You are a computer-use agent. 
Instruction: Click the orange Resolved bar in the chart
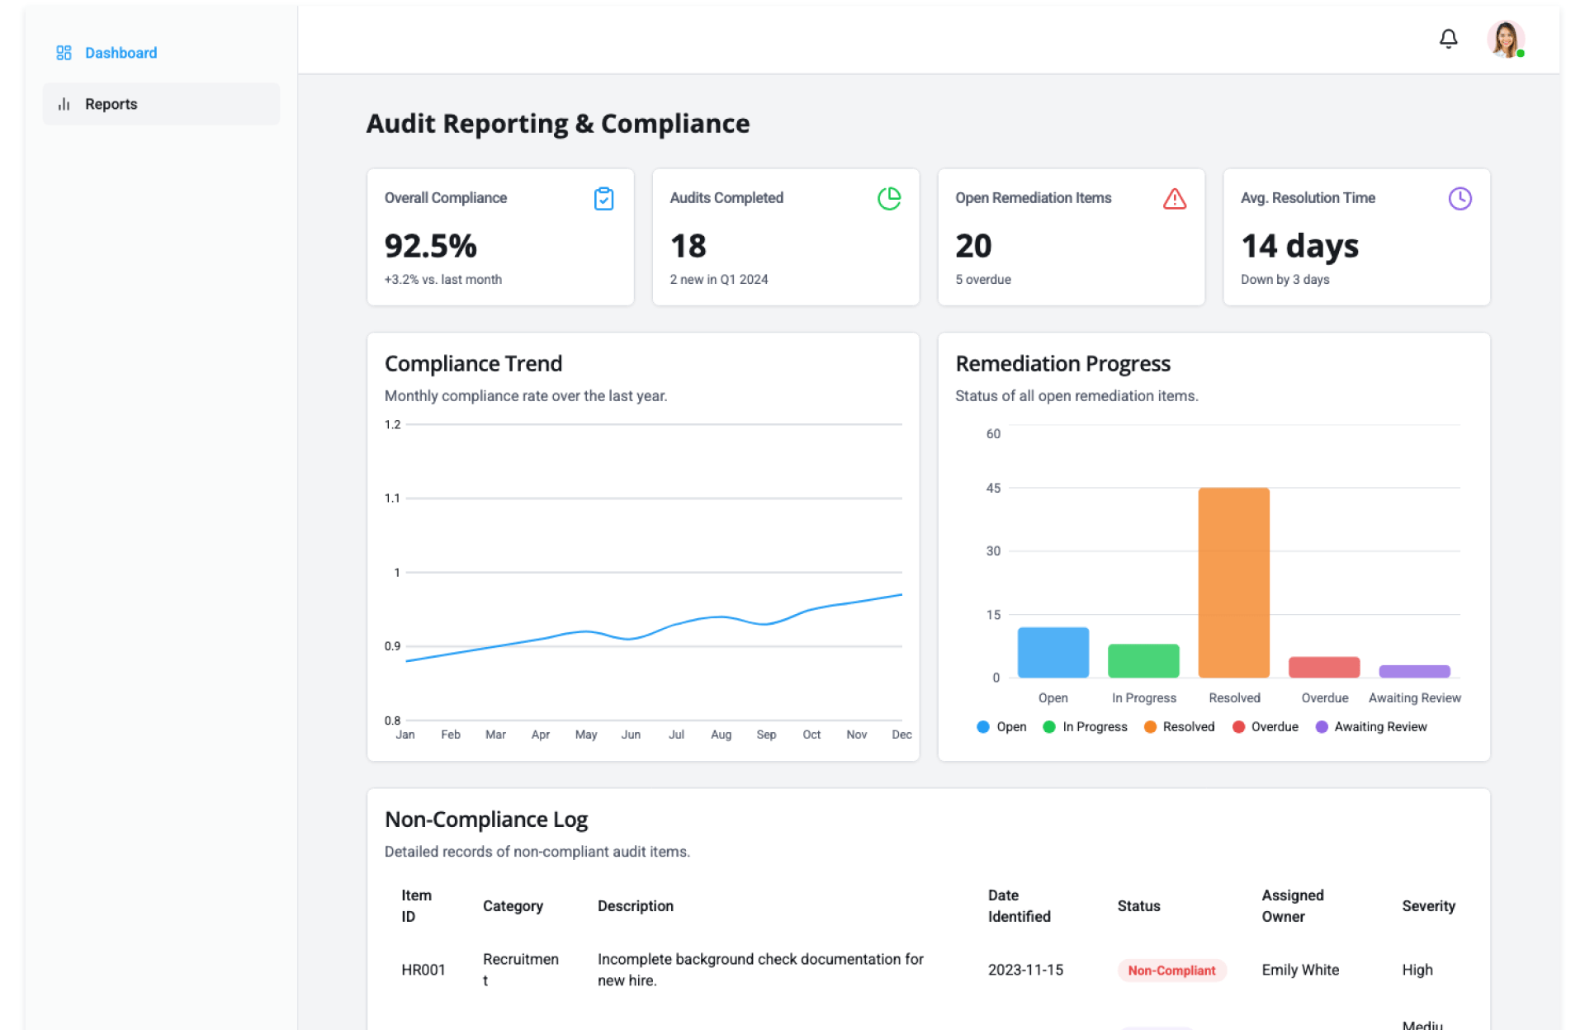pos(1233,582)
